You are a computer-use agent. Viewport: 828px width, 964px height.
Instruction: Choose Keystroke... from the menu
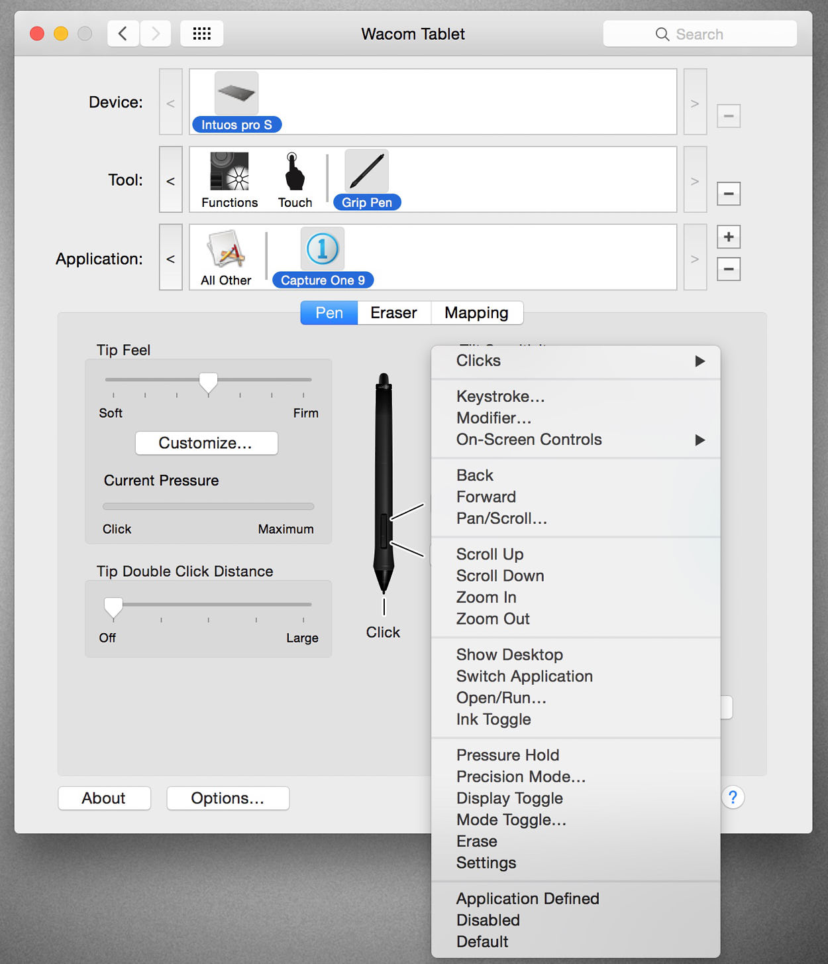[x=576, y=396]
